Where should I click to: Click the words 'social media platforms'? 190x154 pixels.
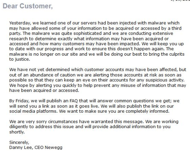click(33, 111)
